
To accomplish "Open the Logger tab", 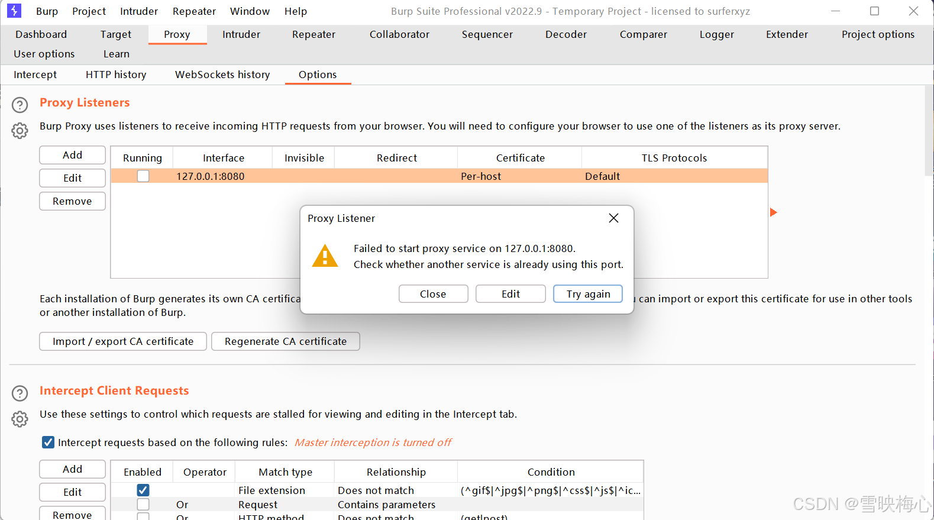I will (717, 34).
